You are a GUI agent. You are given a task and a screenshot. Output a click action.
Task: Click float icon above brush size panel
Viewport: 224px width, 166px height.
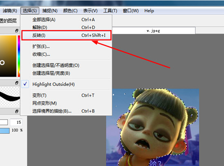point(17,111)
